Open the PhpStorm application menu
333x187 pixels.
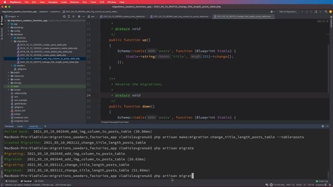(16, 2)
